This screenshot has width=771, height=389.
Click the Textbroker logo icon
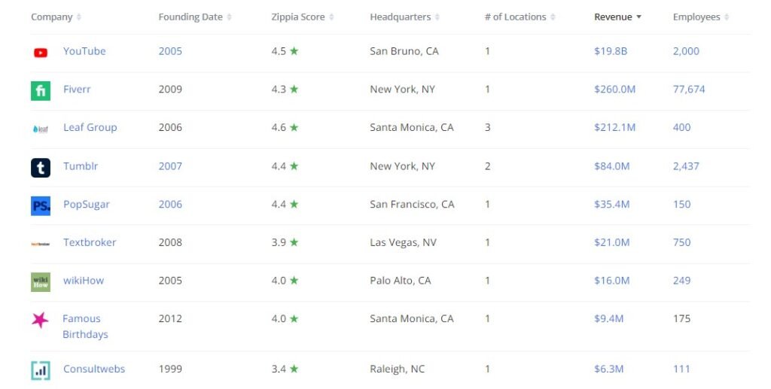click(41, 244)
